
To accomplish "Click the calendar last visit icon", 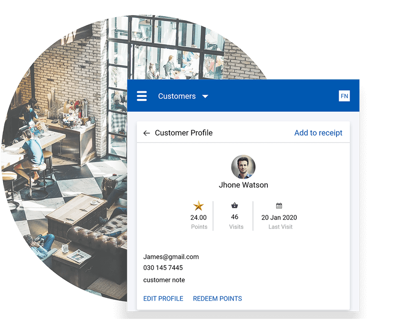I will coord(279,206).
